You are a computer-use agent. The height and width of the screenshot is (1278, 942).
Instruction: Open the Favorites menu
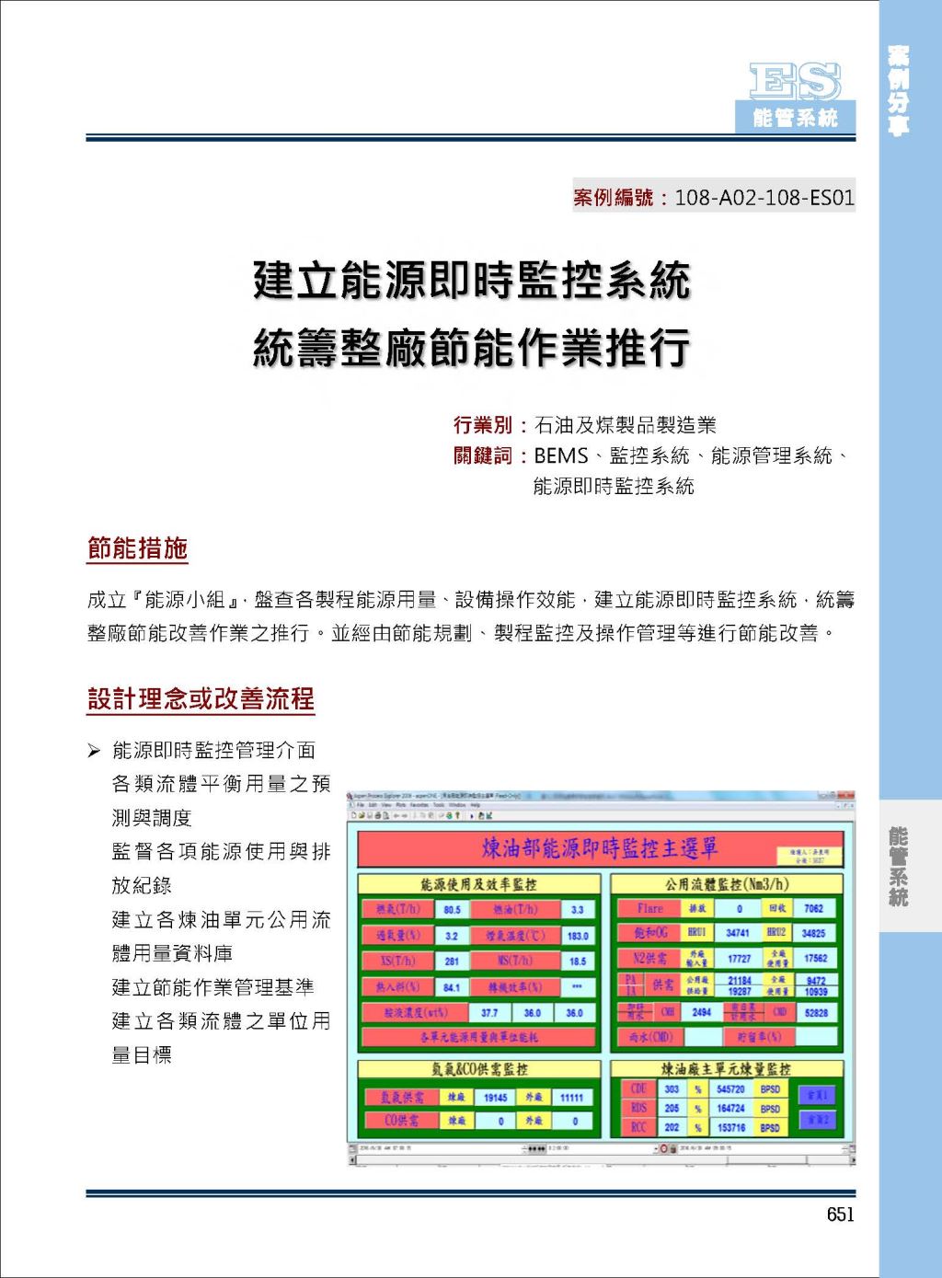click(419, 804)
